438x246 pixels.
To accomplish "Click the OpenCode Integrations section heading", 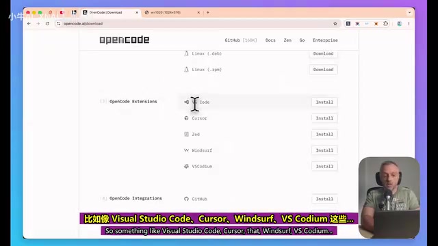I will tap(136, 198).
